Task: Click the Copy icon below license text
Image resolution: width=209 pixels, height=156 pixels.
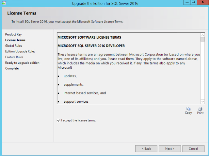Action: [188, 109]
